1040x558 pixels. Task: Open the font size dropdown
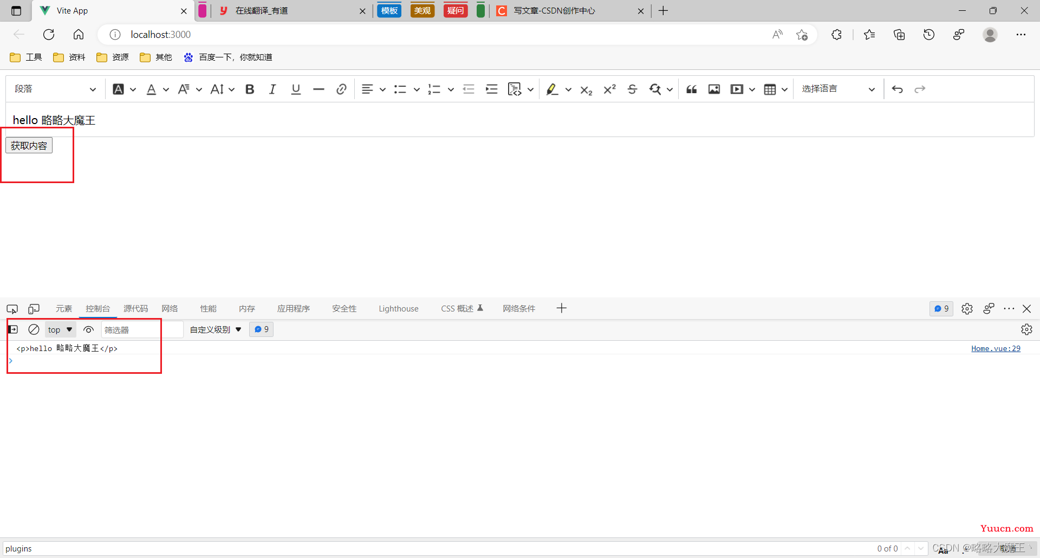click(x=223, y=89)
